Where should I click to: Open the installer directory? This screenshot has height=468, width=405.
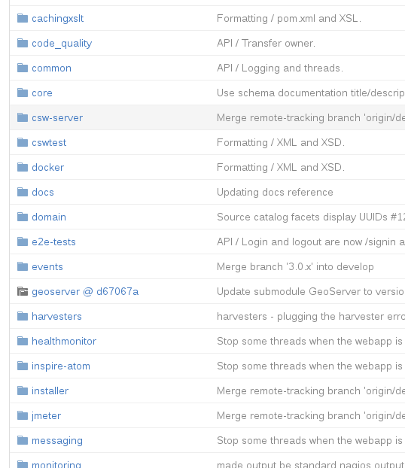tap(50, 391)
